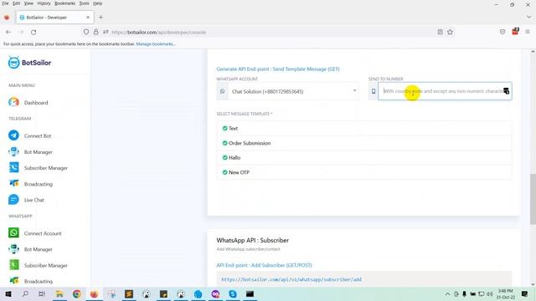Select the Order Submission template
The width and height of the screenshot is (536, 301).
364,143
